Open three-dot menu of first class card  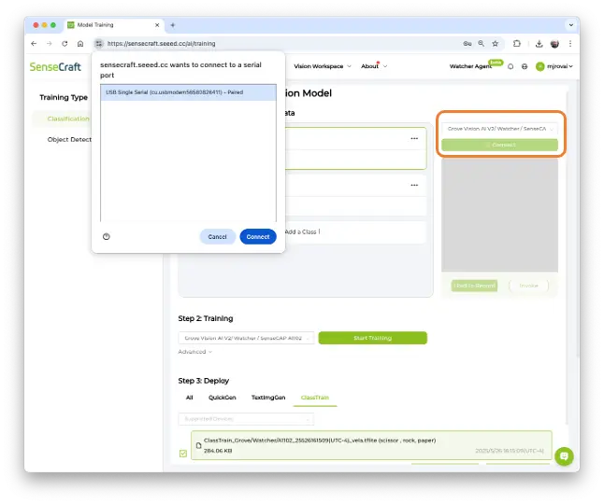pos(414,138)
